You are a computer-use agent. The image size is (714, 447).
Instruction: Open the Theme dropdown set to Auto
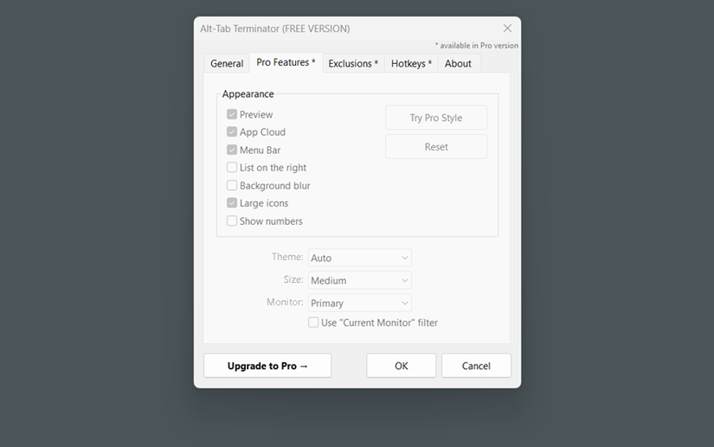(360, 258)
